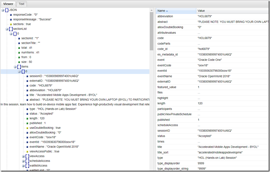Collapse the highlighted items object 0
Viewport: 270px width, 172px height.
pos(19,71)
